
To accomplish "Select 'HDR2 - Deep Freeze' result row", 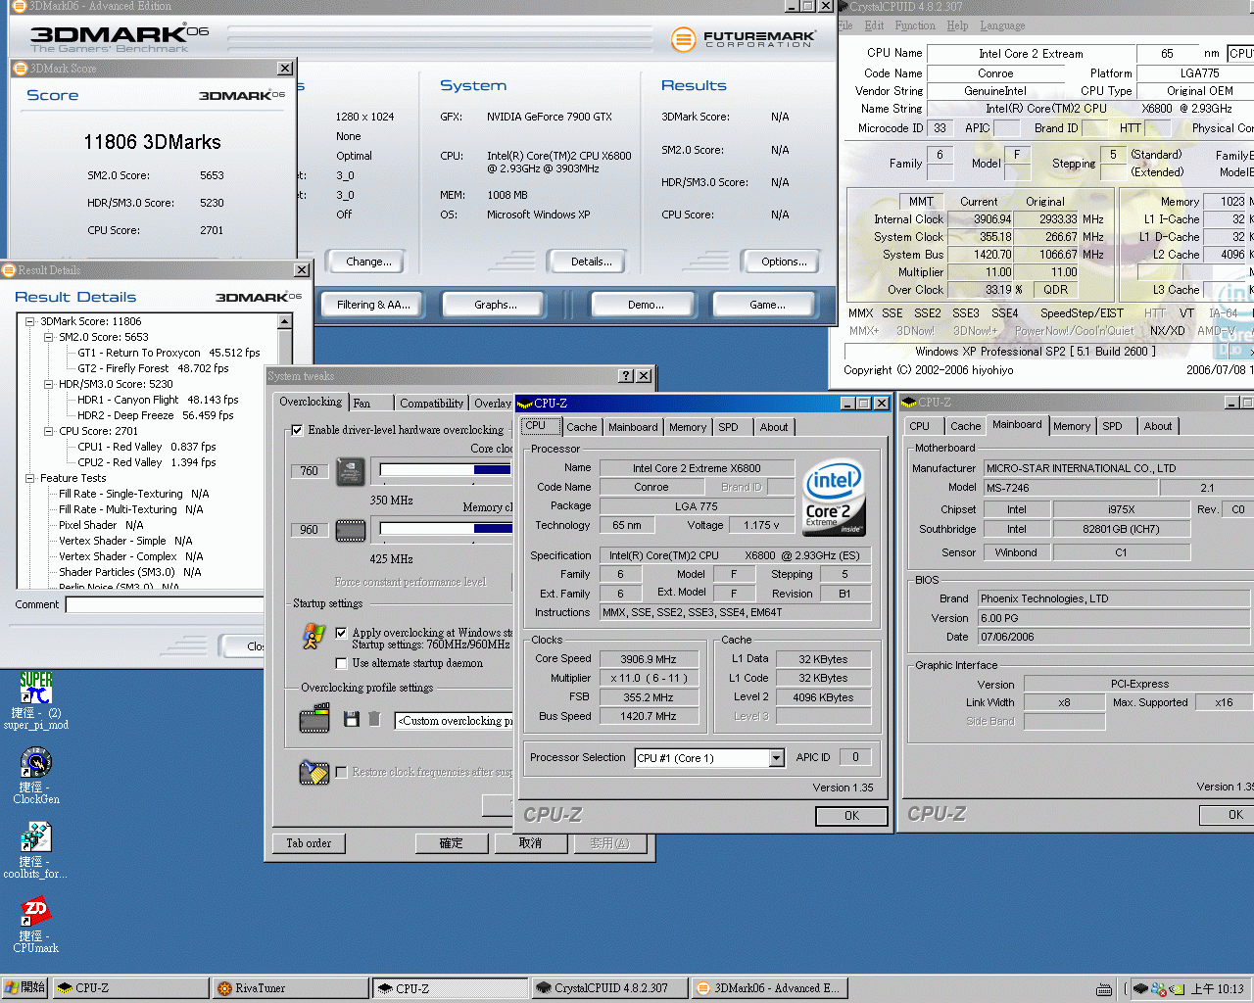I will coord(156,415).
